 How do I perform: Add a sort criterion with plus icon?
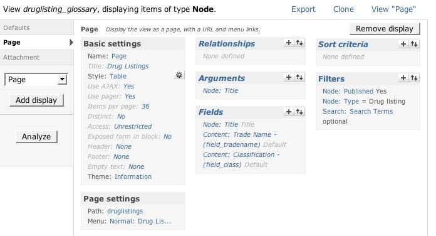click(x=403, y=44)
